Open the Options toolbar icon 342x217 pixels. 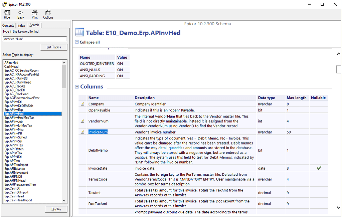click(x=48, y=14)
